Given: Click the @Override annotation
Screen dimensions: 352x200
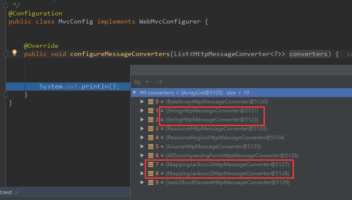Looking at the screenshot, I should pyautogui.click(x=41, y=46).
